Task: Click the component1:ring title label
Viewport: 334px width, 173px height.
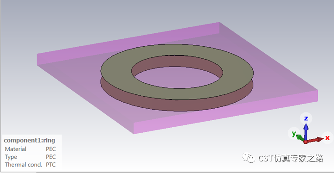Action: [30, 140]
